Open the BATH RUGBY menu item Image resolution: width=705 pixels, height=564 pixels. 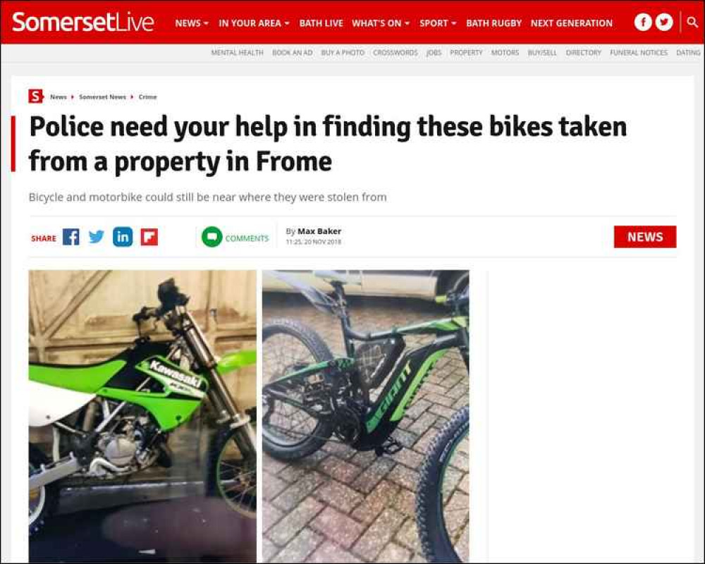coord(493,23)
